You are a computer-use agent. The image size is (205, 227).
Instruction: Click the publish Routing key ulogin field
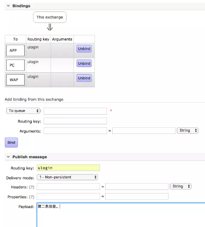tap(68, 167)
